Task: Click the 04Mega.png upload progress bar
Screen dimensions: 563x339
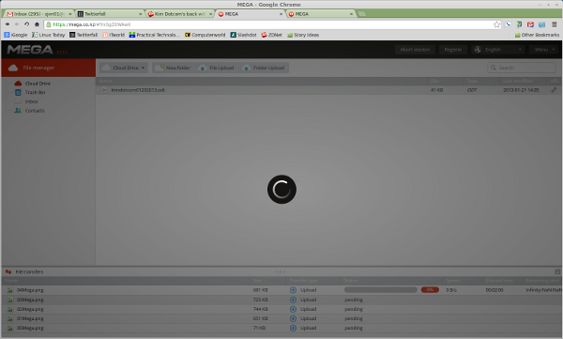Action: click(381, 290)
